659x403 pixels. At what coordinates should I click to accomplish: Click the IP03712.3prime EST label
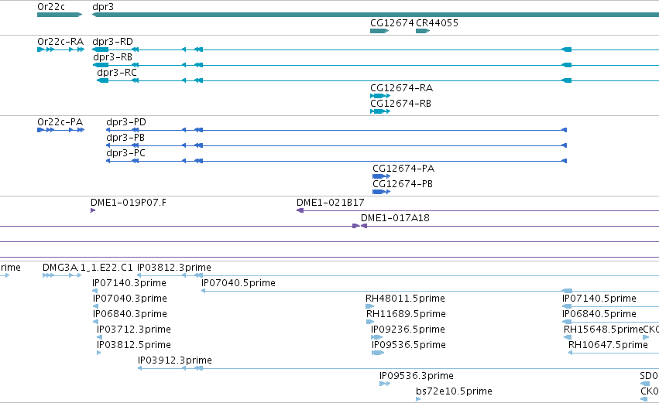click(134, 330)
